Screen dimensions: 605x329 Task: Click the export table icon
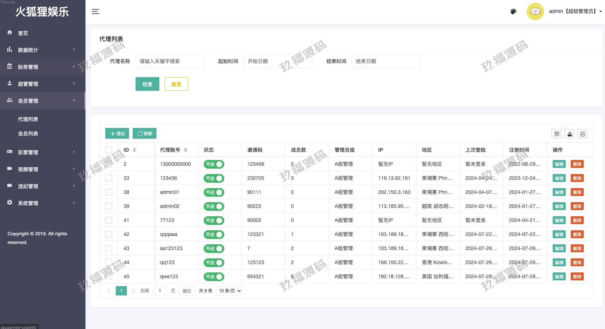tap(570, 134)
